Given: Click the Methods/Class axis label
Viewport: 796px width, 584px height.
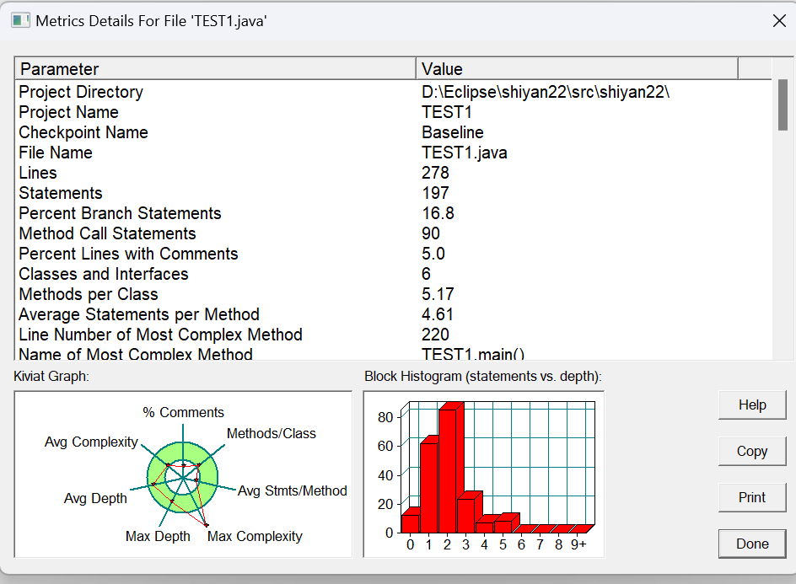Looking at the screenshot, I should (x=271, y=433).
